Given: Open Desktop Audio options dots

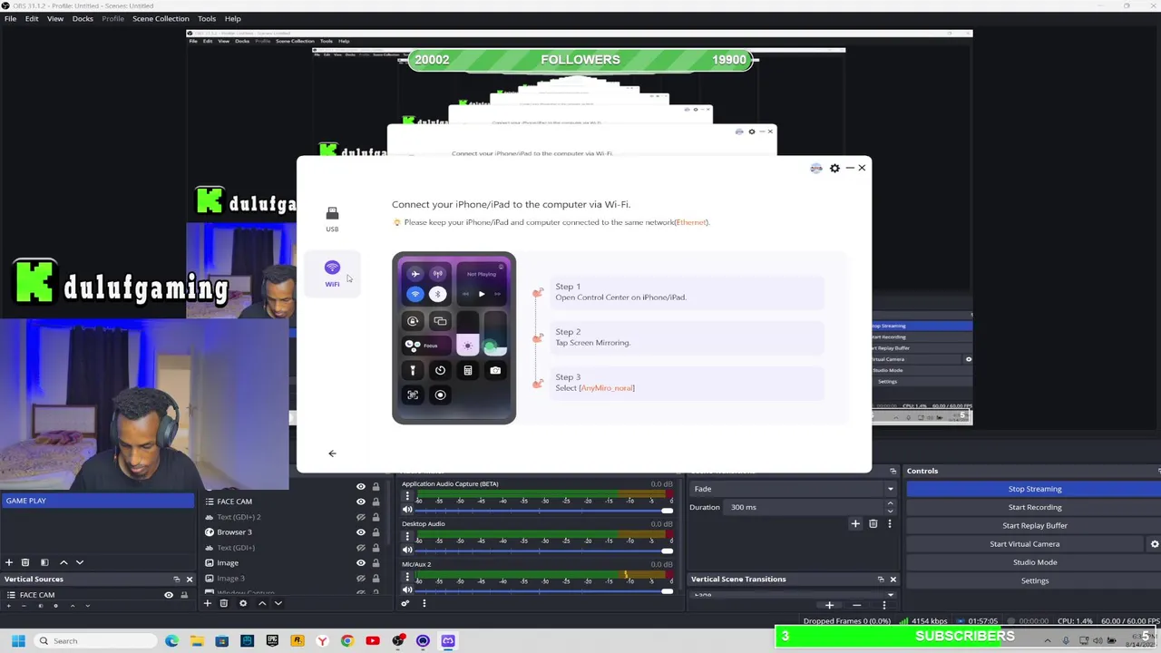Looking at the screenshot, I should click(407, 538).
